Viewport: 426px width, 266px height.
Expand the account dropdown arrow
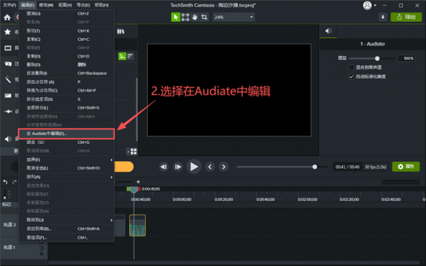click(x=375, y=6)
